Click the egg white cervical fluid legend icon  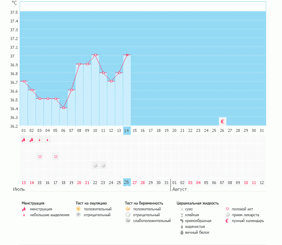click(182, 232)
